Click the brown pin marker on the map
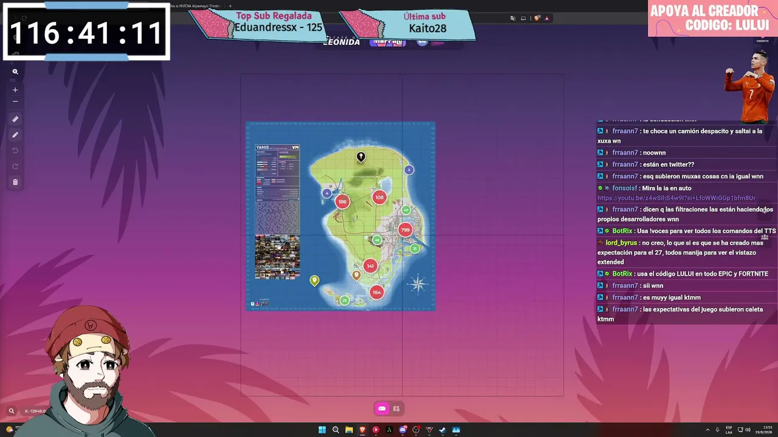The width and height of the screenshot is (778, 437). pyautogui.click(x=357, y=276)
